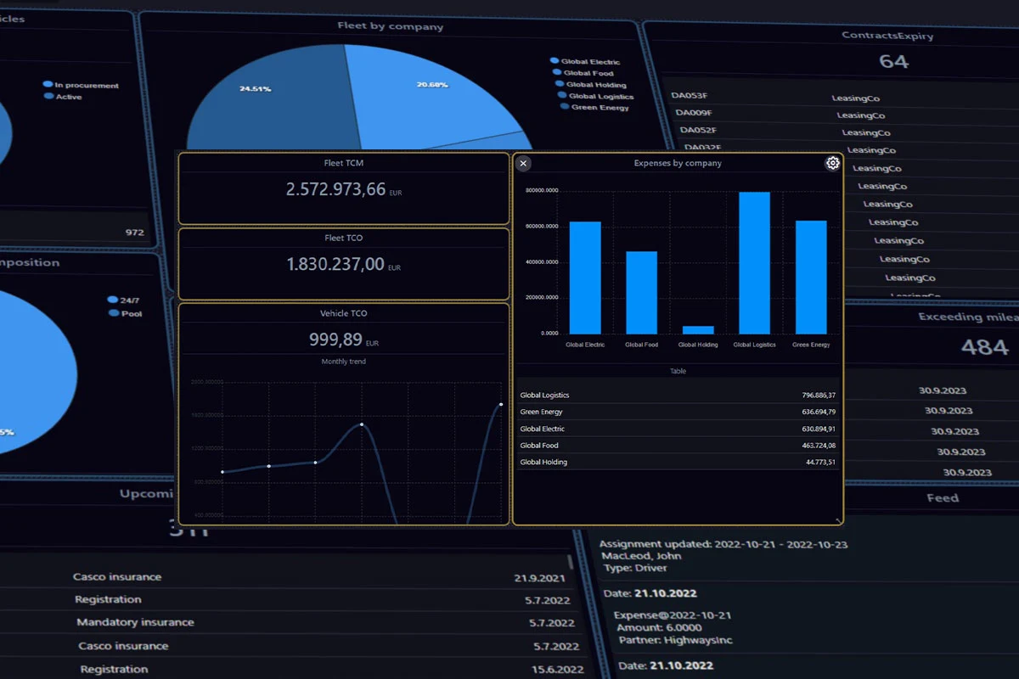This screenshot has width=1019, height=679.
Task: Toggle the 24/7 legend entry
Action: [x=124, y=300]
